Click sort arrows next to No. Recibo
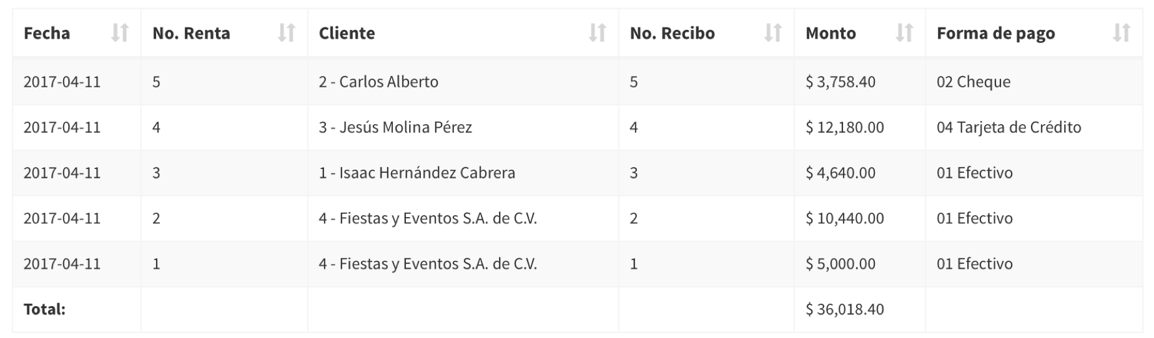 772,32
